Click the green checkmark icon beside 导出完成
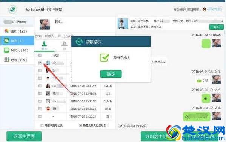 [x=104, y=57]
